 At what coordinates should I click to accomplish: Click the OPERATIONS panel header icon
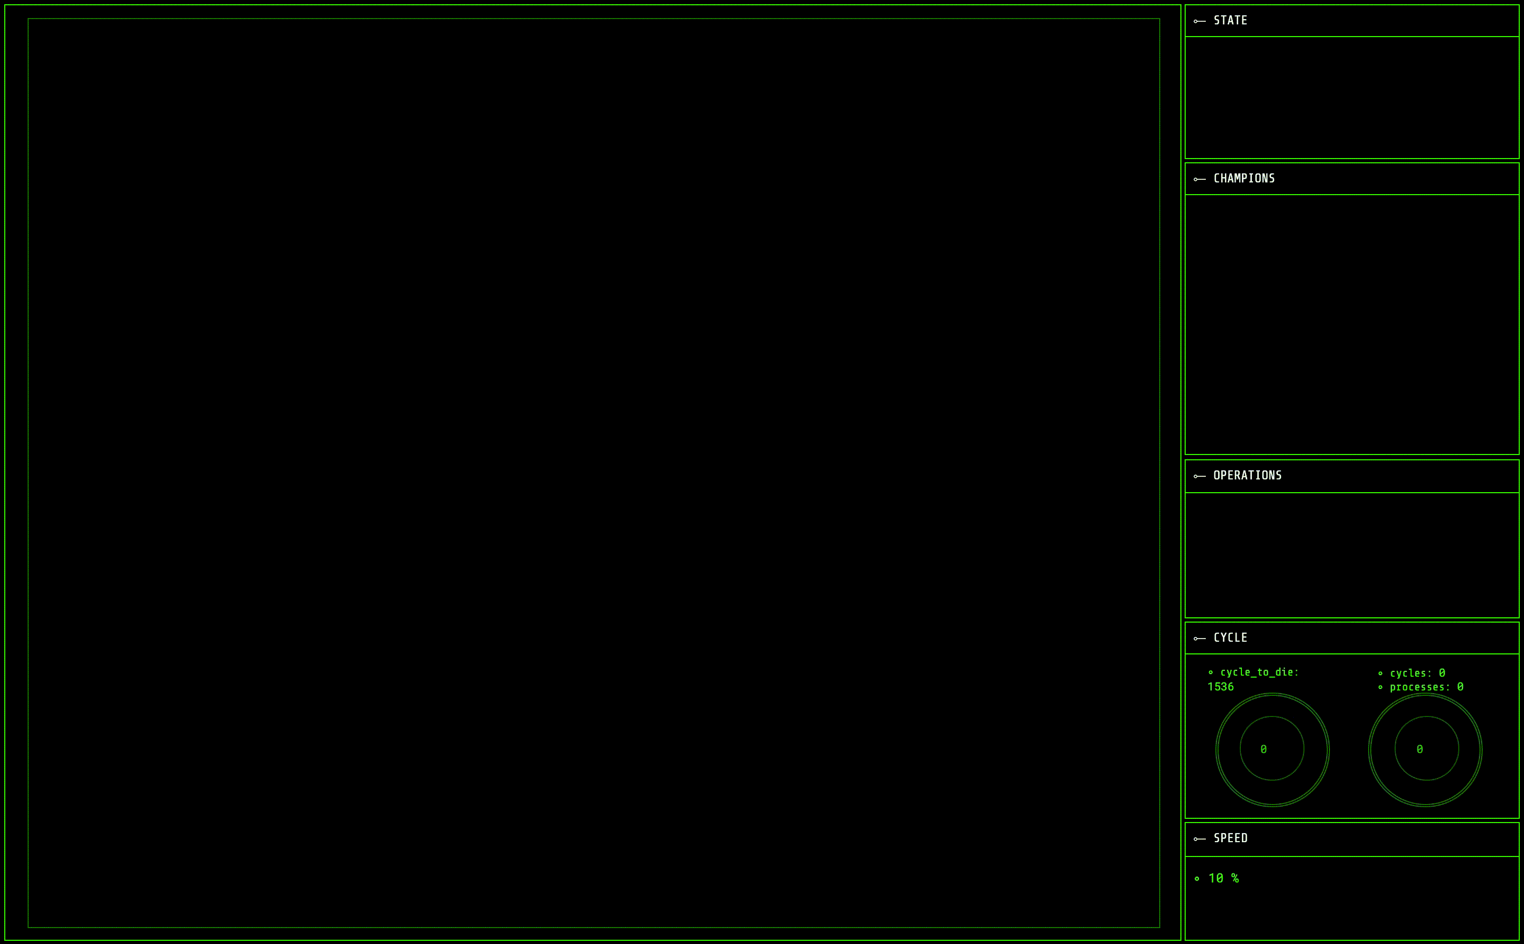1199,476
